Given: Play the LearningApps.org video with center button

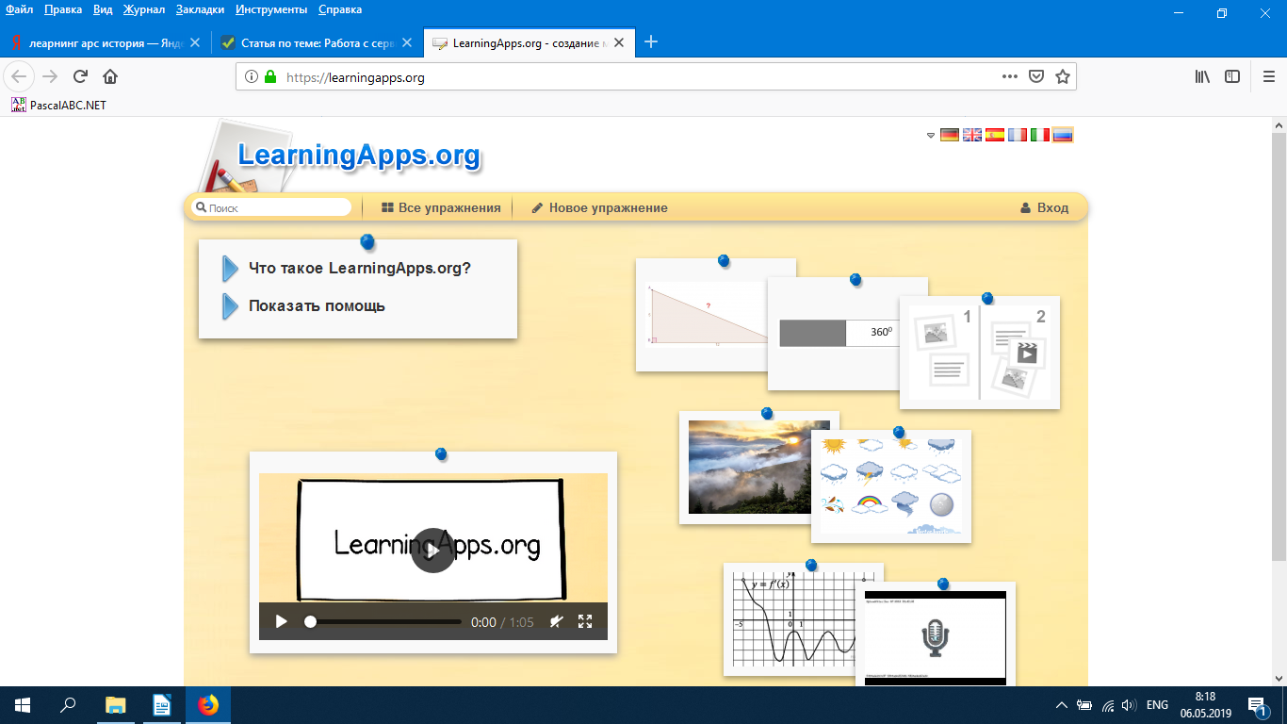Looking at the screenshot, I should click(x=432, y=551).
